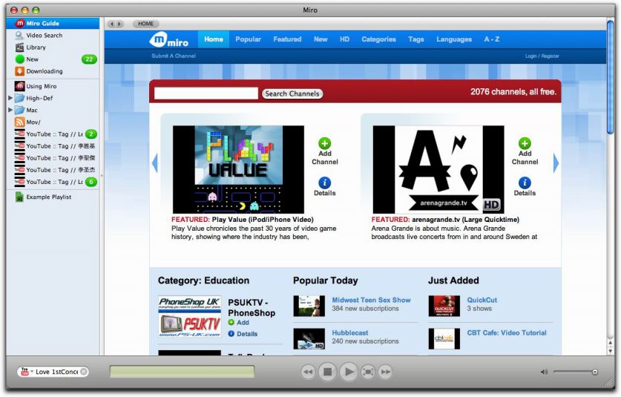The width and height of the screenshot is (621, 397).
Task: Click the Hubblecast thumbnail
Action: click(309, 339)
